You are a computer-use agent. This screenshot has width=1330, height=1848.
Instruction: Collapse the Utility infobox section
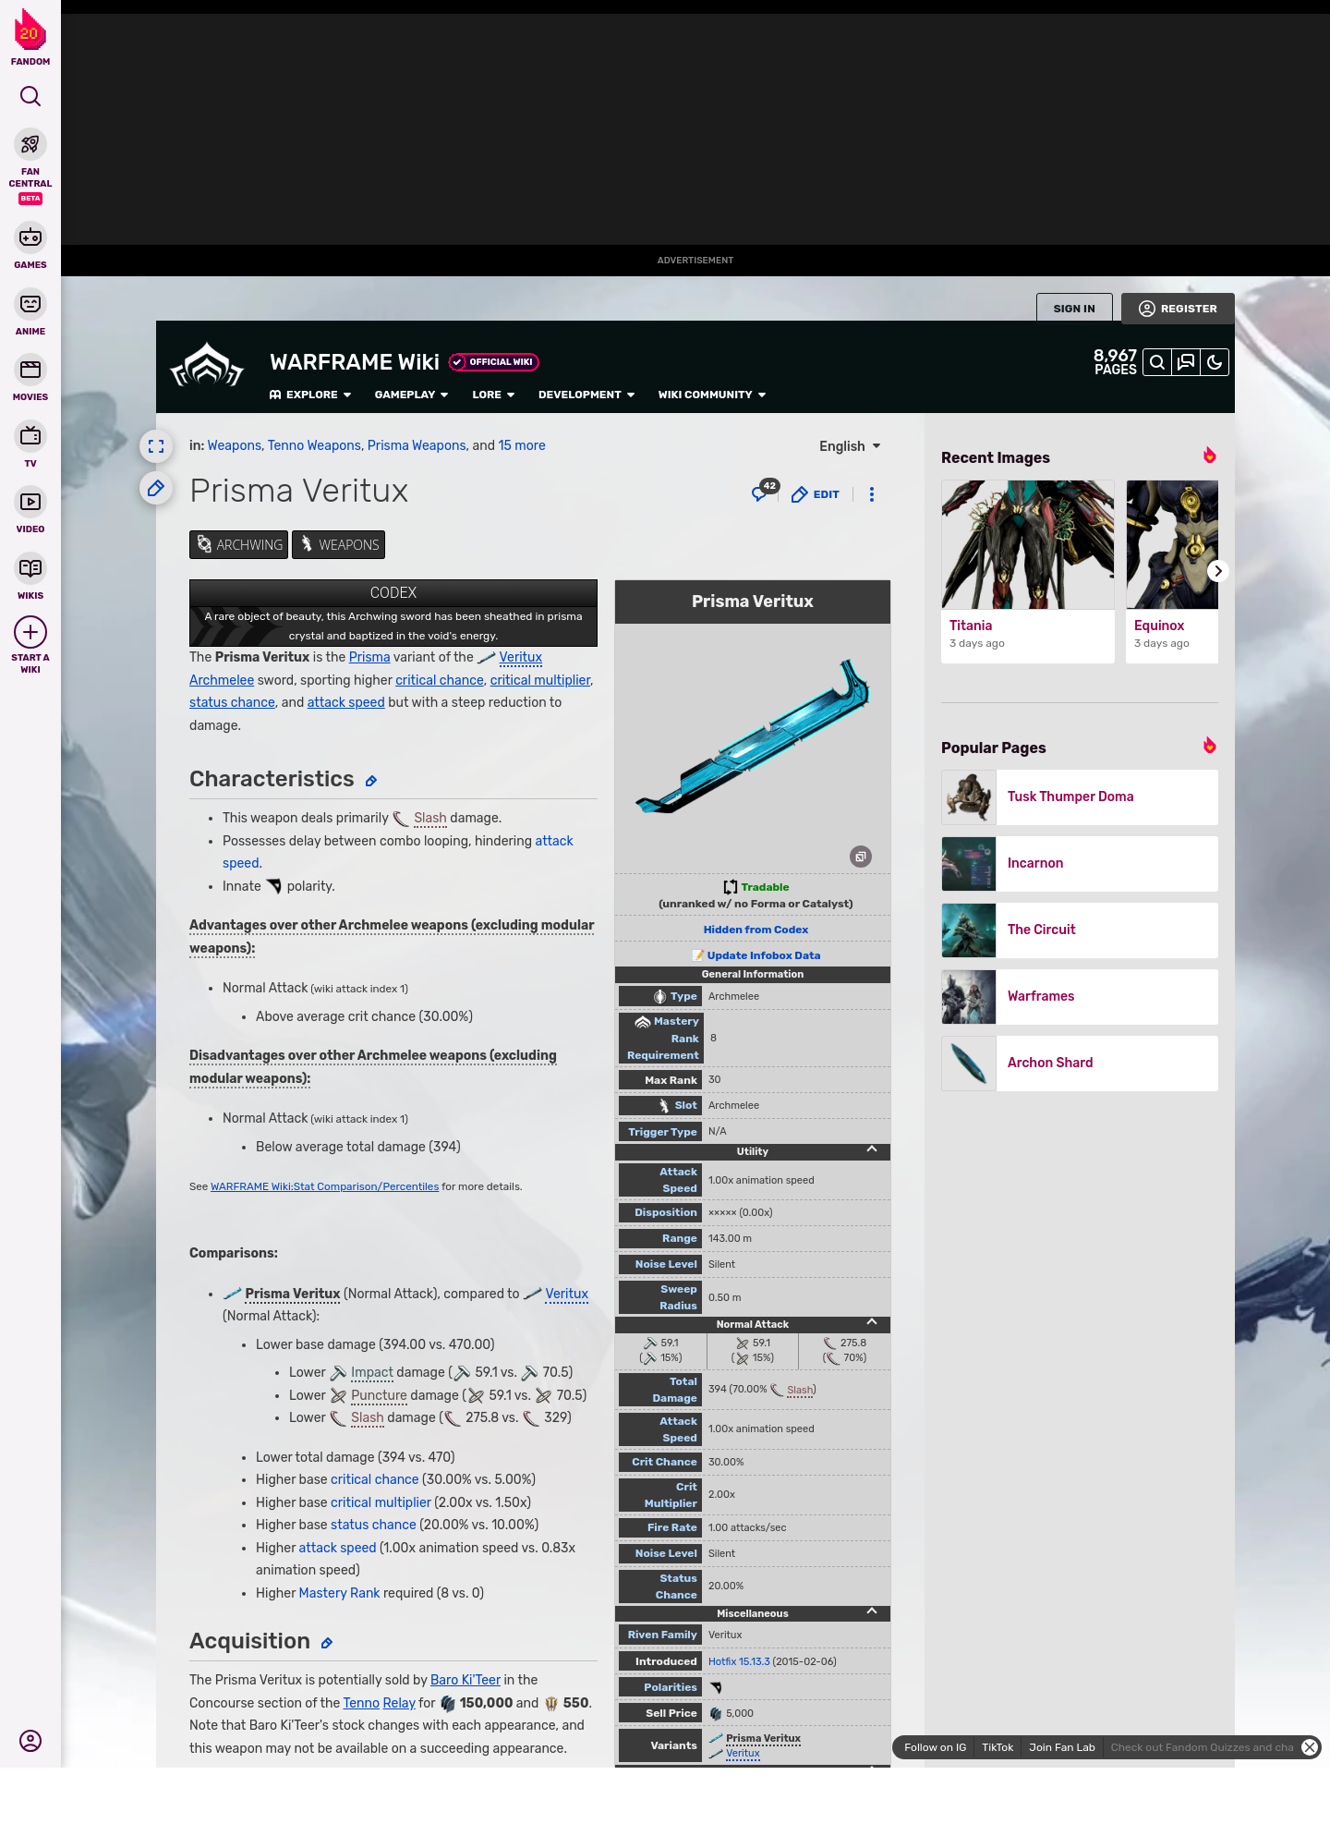[871, 1149]
